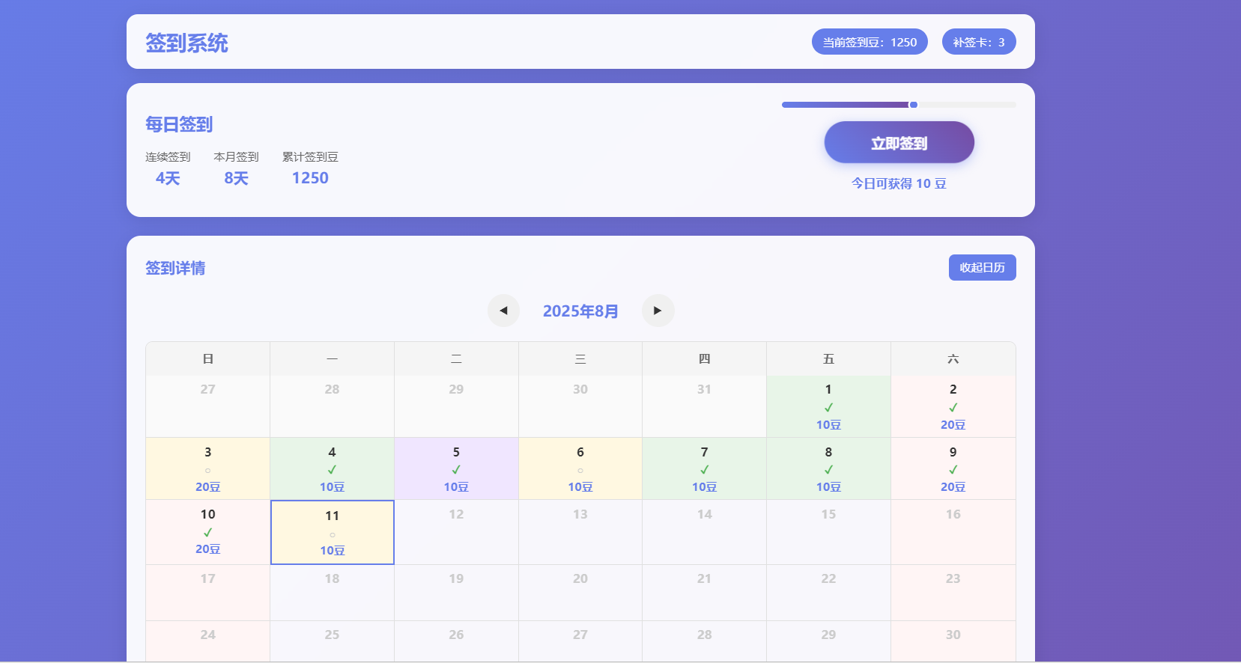
Task: Go to previous month with left arrow
Action: tap(503, 311)
